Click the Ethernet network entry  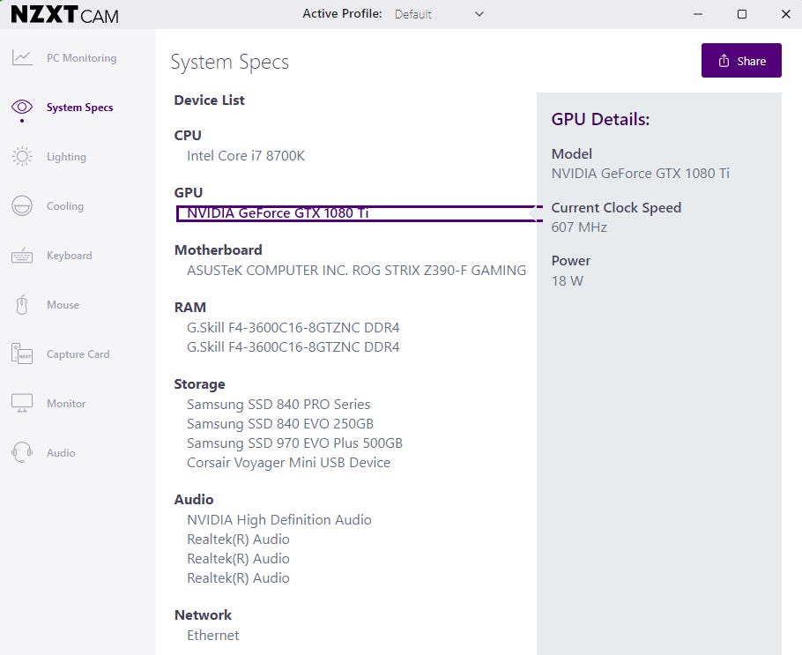click(x=212, y=636)
